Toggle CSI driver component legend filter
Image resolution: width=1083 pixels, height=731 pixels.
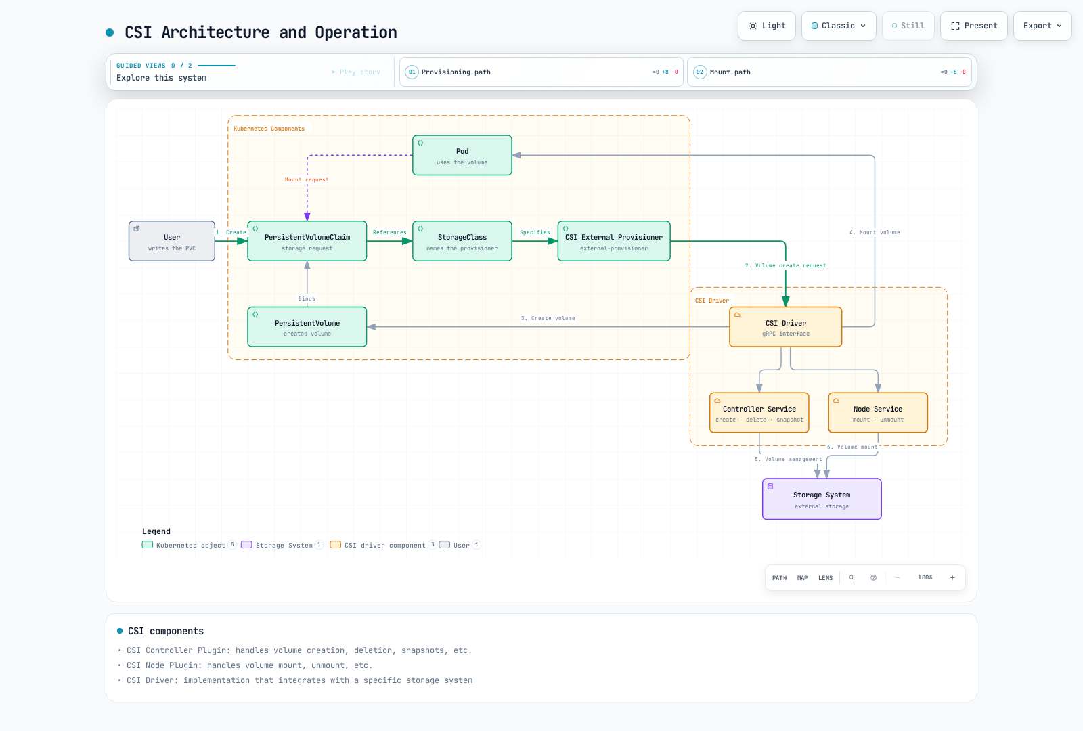(382, 545)
